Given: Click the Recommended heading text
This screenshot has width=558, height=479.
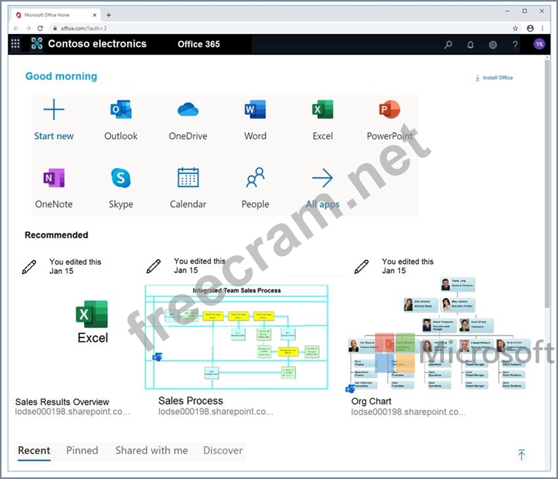Looking at the screenshot, I should click(x=56, y=235).
